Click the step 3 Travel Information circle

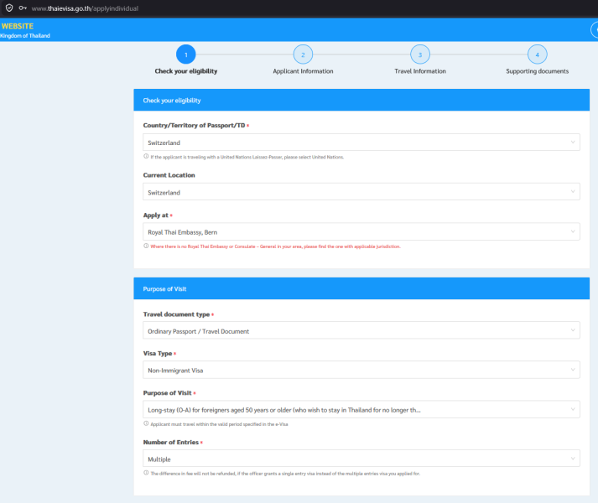pos(420,54)
